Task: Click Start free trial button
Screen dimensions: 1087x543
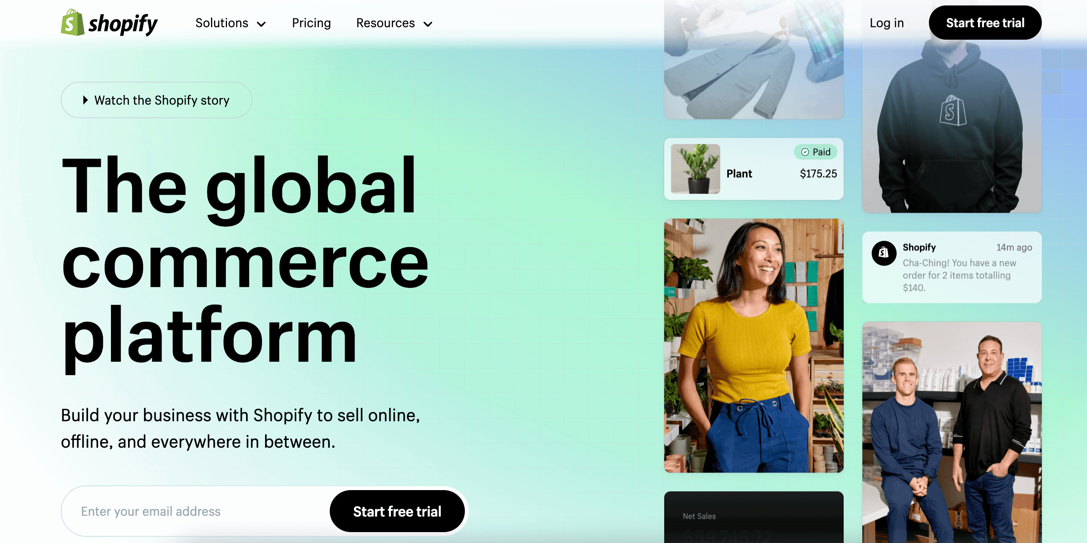Action: point(985,23)
